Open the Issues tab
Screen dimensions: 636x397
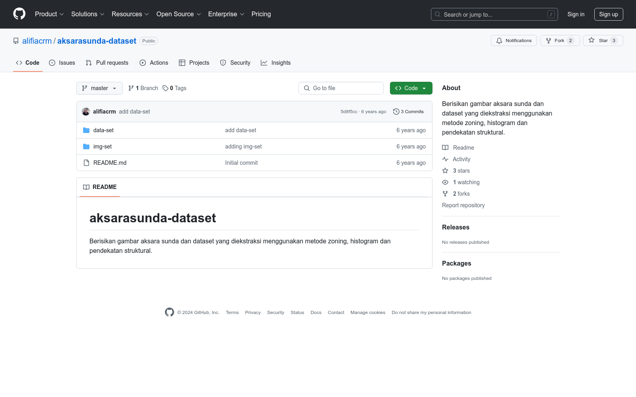[x=62, y=63]
